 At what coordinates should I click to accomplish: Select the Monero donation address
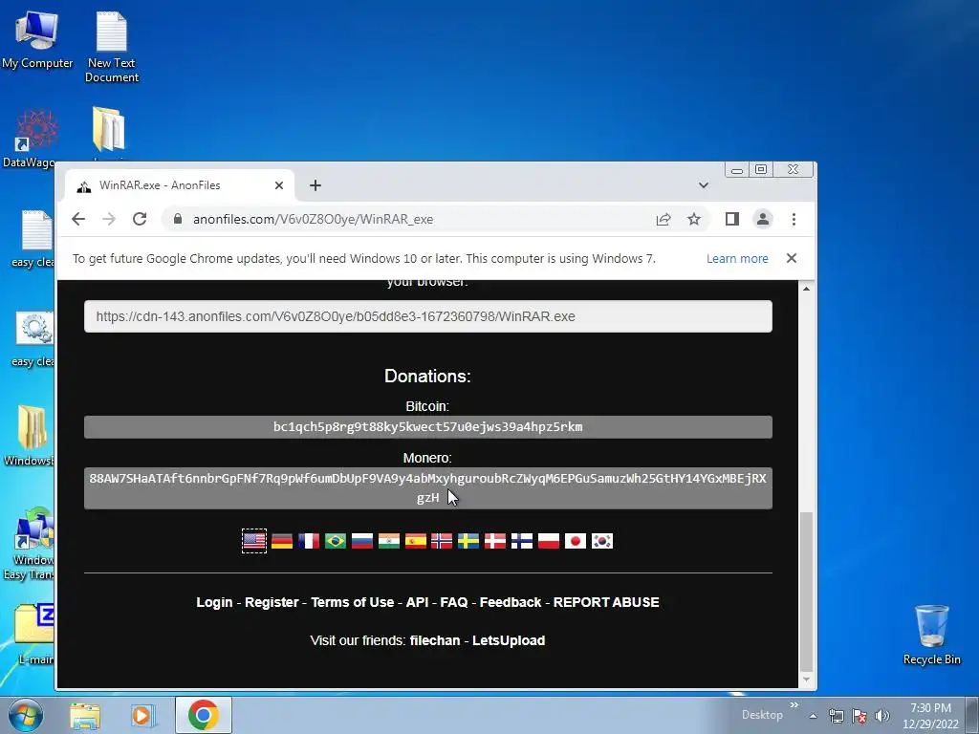428,488
